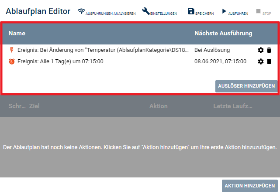Screen dimensions: 280x194
Task: Click the Ziel column header
Action: 34,106
